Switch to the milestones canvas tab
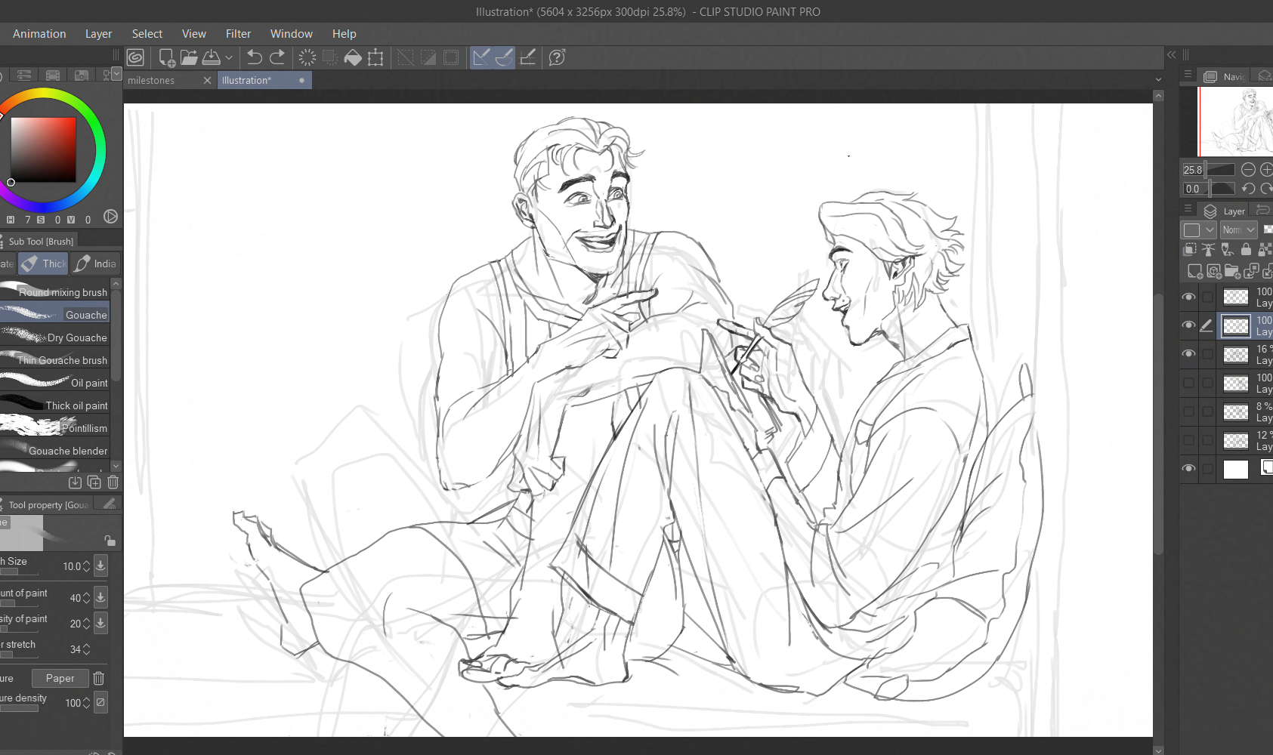 (x=151, y=80)
